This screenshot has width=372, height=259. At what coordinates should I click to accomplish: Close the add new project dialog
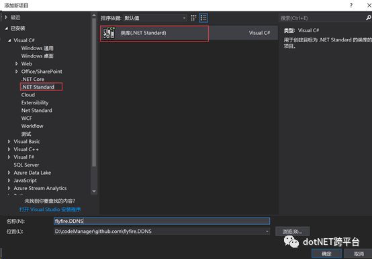tap(369, 5)
